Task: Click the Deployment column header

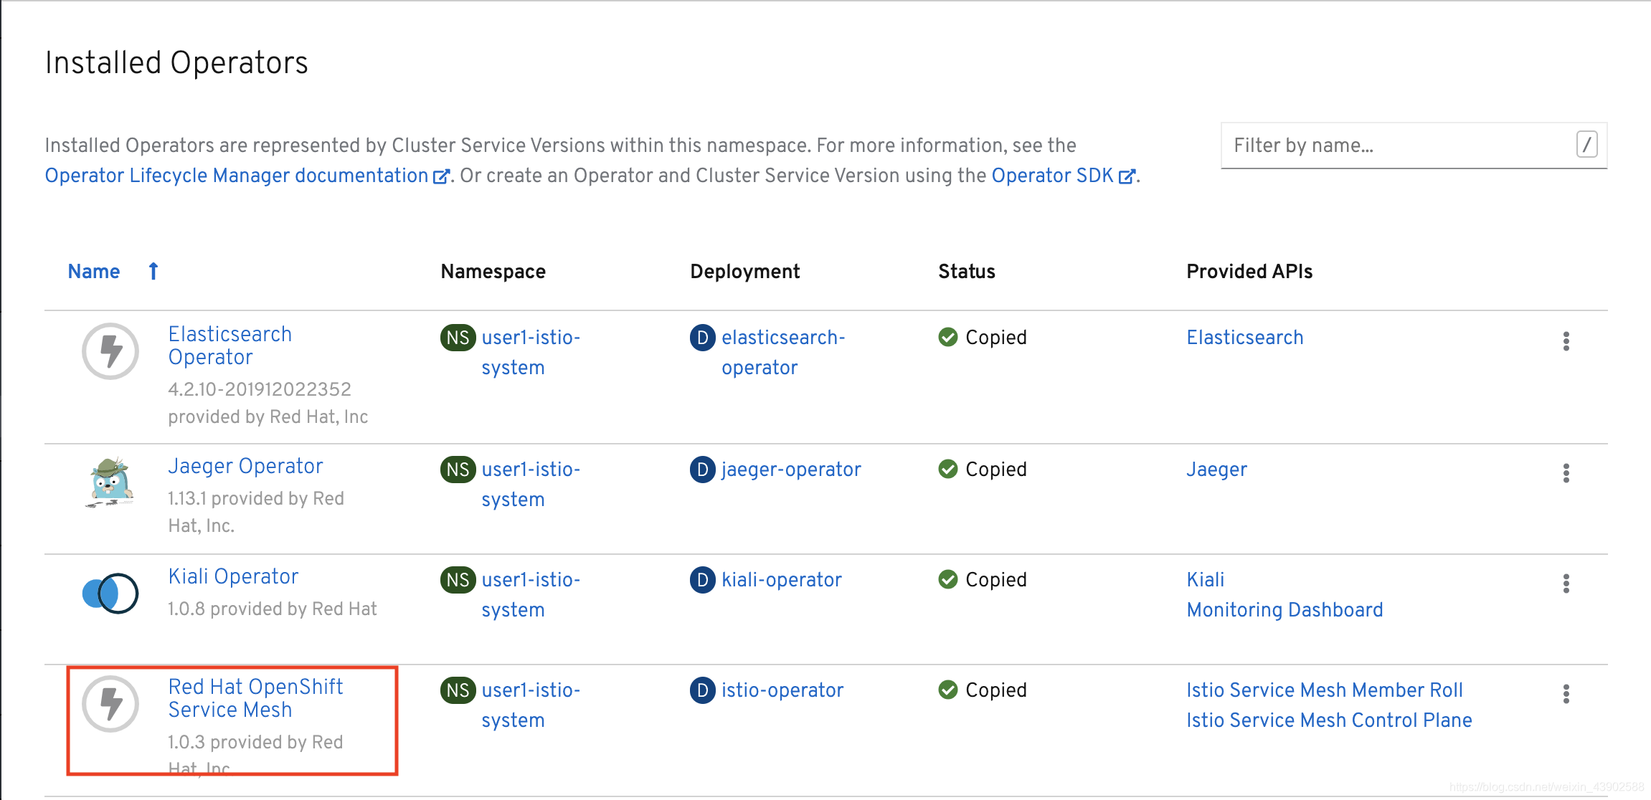Action: coord(744,272)
